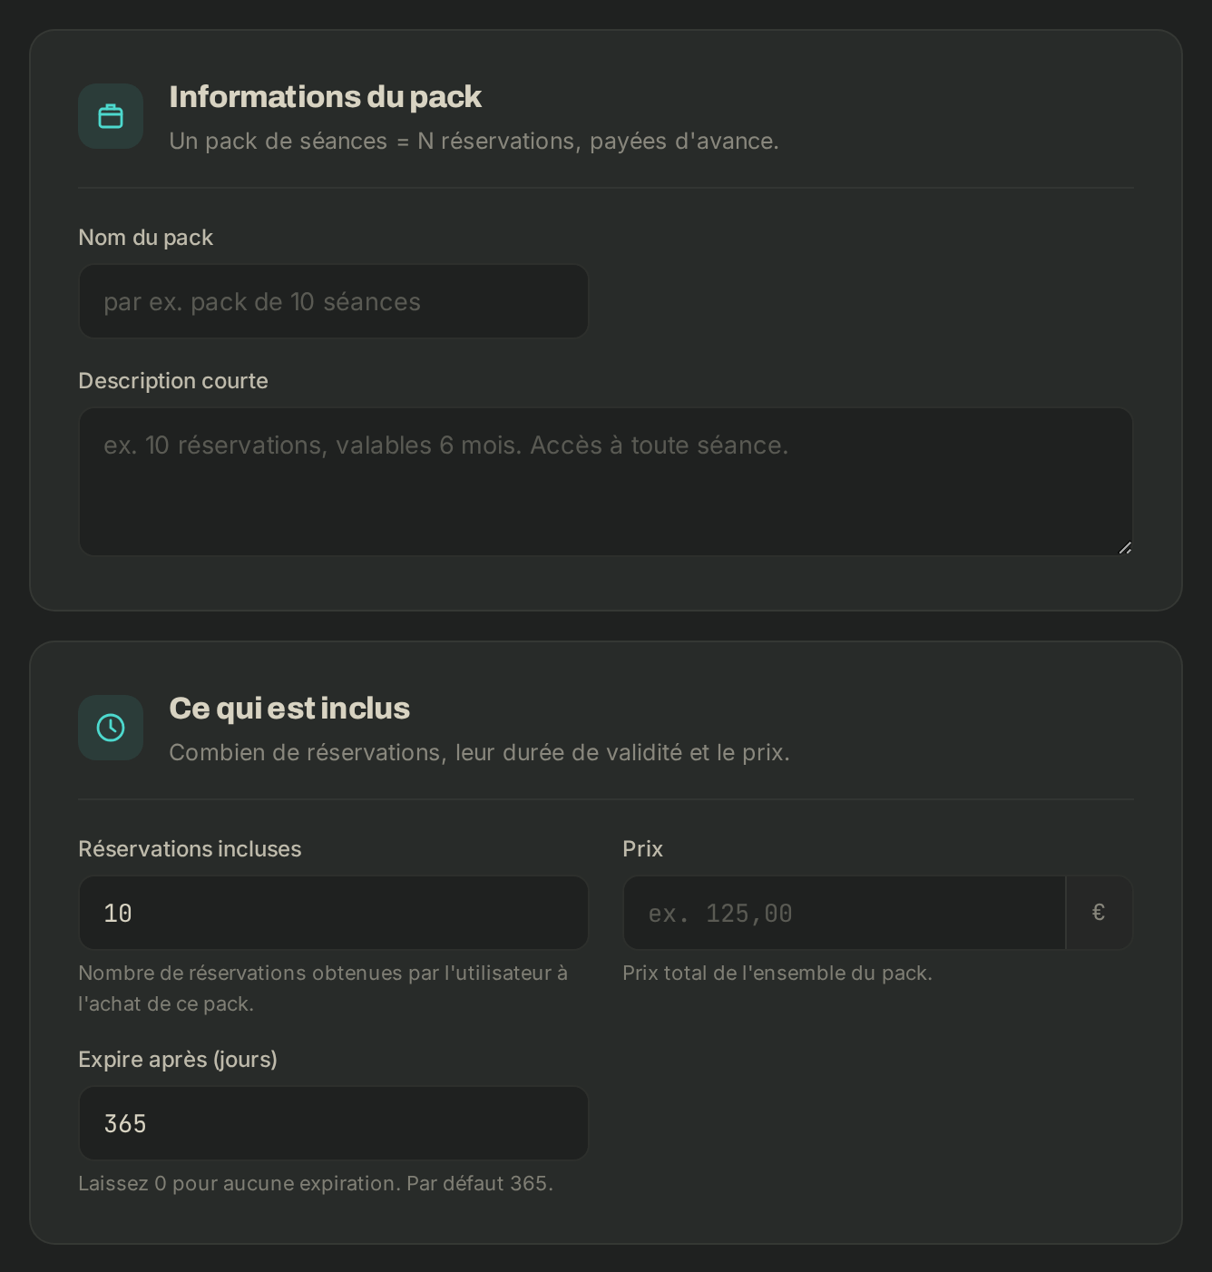Click the heading Ce qui est inclus
Image resolution: width=1212 pixels, height=1272 pixels.
coord(289,709)
